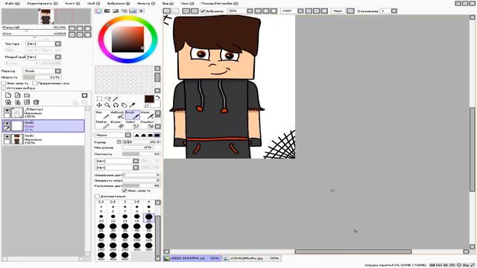Select the Lasso tool
Viewport: 477px width, 268px height.
(x=107, y=99)
